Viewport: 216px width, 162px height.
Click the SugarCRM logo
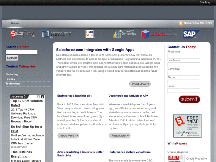[x=159, y=34]
